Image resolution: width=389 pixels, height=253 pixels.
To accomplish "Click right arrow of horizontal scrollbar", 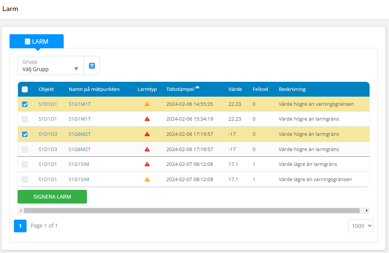I will 367,210.
